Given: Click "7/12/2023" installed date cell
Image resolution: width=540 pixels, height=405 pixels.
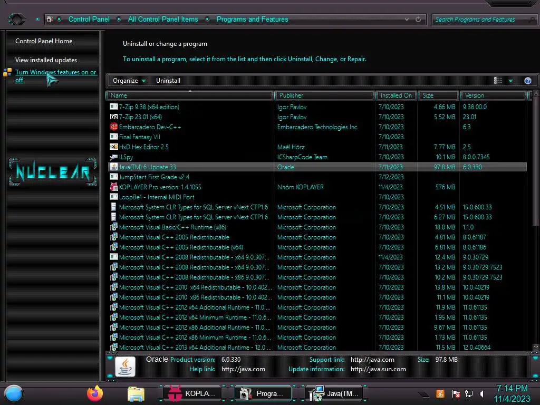Looking at the screenshot, I should click(x=391, y=177).
